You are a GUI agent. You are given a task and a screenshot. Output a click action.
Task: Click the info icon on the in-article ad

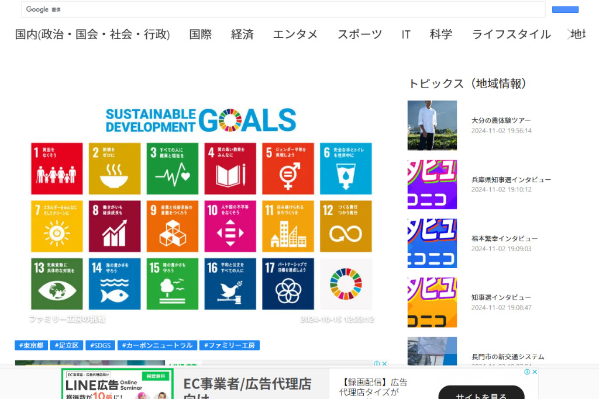(x=377, y=363)
